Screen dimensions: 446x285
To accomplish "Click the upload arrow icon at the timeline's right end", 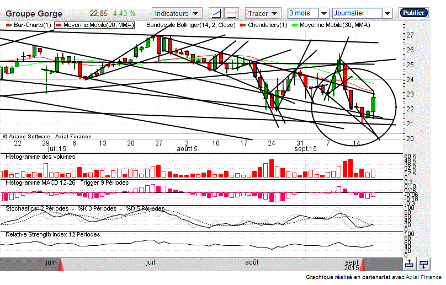I will point(410,264).
